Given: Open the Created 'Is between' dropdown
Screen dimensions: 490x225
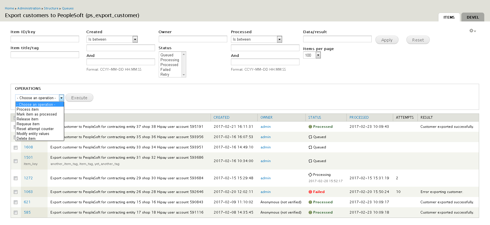Looking at the screenshot, I should pyautogui.click(x=112, y=39).
